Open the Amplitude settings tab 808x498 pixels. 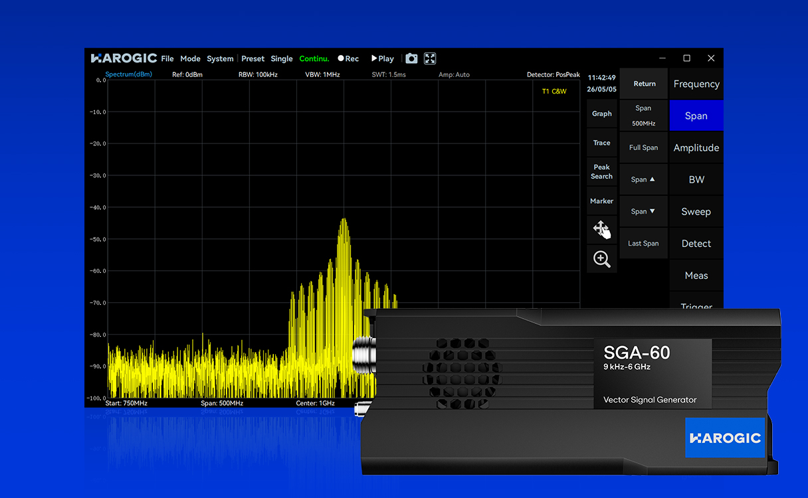point(696,147)
